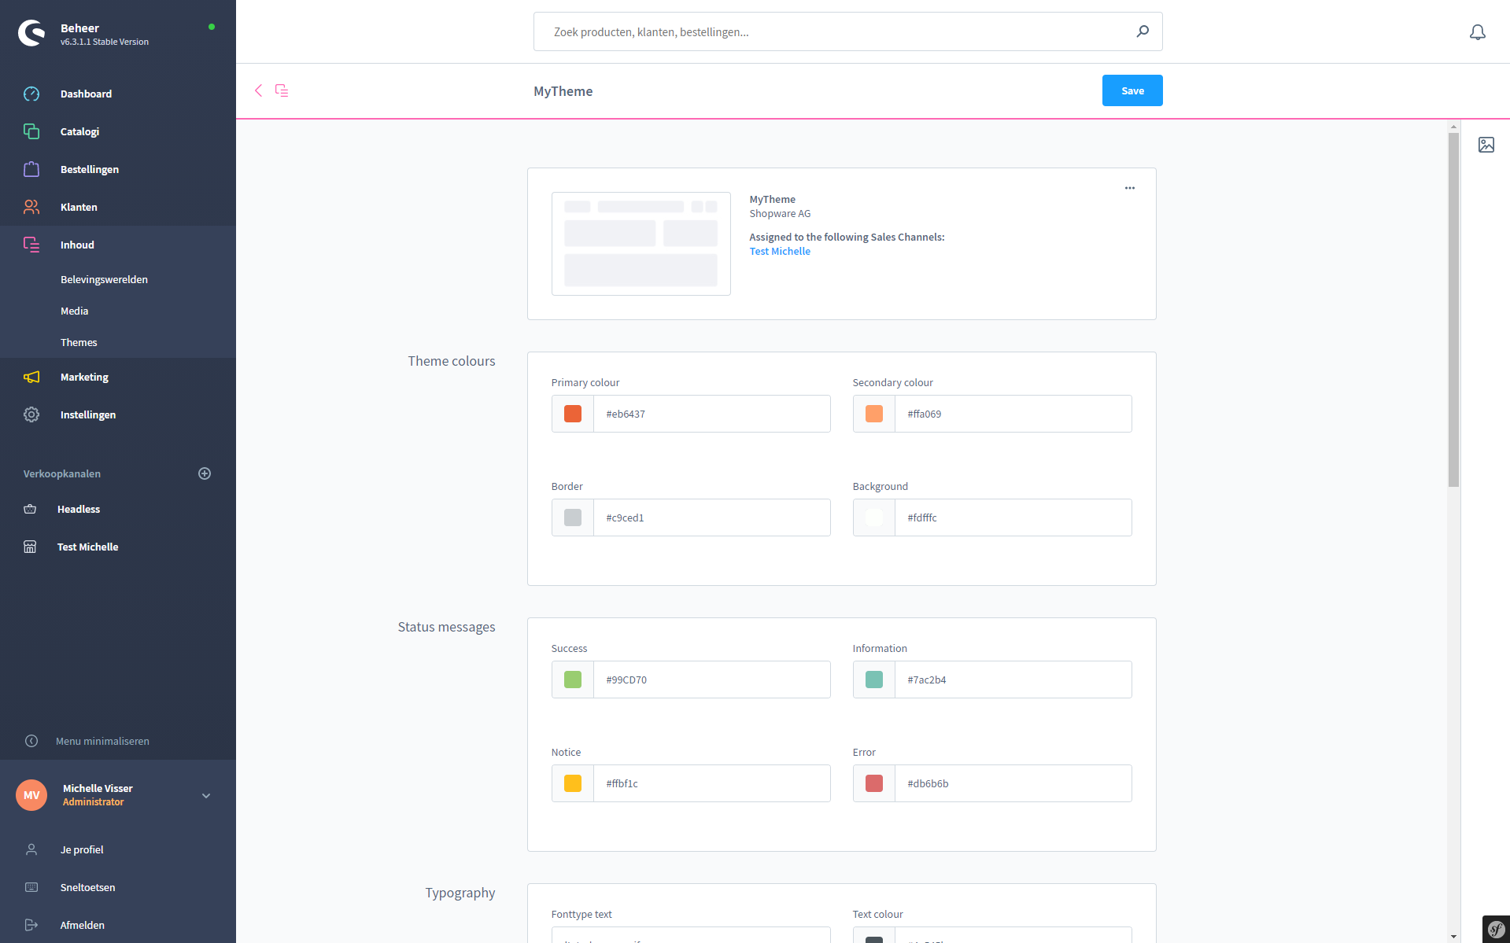Screen dimensions: 1510x943
Task: Click the search magnifier icon
Action: (1142, 31)
